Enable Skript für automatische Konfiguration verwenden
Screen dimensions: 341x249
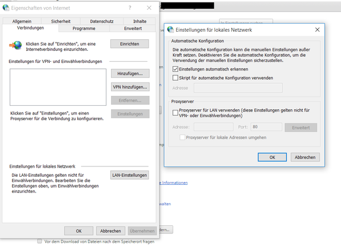click(175, 78)
